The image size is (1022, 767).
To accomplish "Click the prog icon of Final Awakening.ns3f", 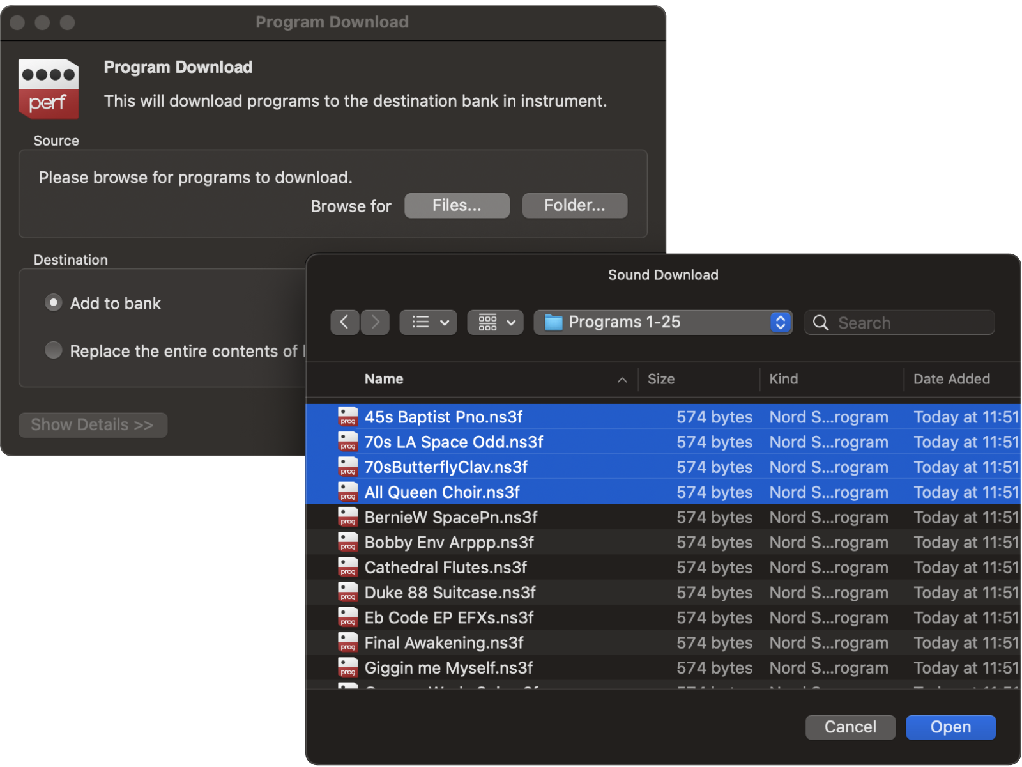I will point(348,642).
